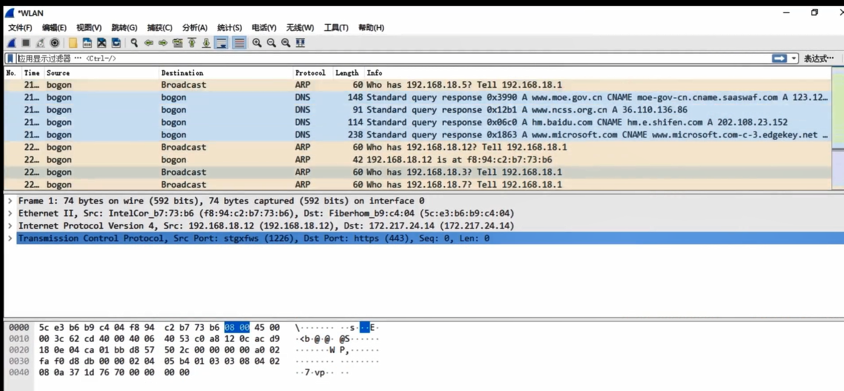The width and height of the screenshot is (844, 391).
Task: Open the 电话(Y) menu
Action: tap(264, 28)
